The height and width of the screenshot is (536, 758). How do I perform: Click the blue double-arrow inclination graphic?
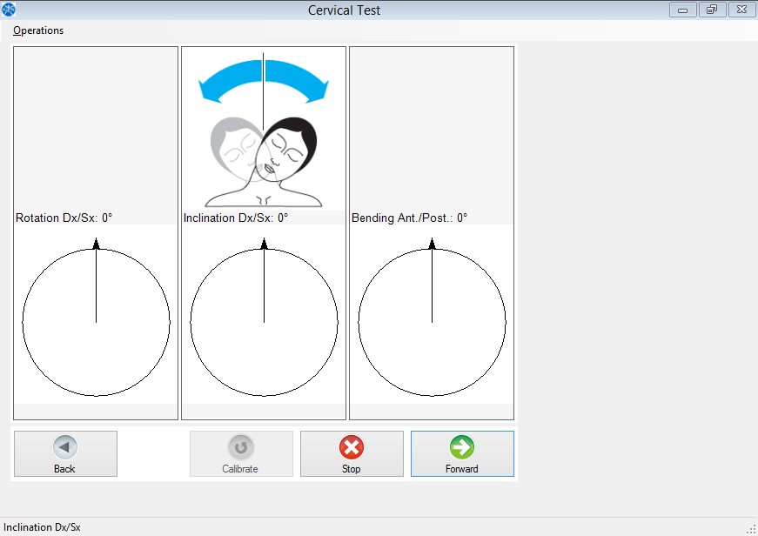tap(264, 81)
